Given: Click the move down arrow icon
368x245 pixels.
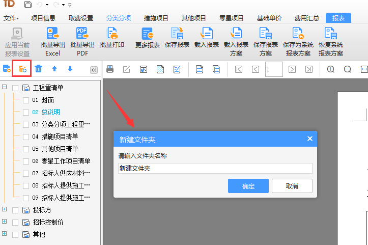Looking at the screenshot, I should (70, 69).
